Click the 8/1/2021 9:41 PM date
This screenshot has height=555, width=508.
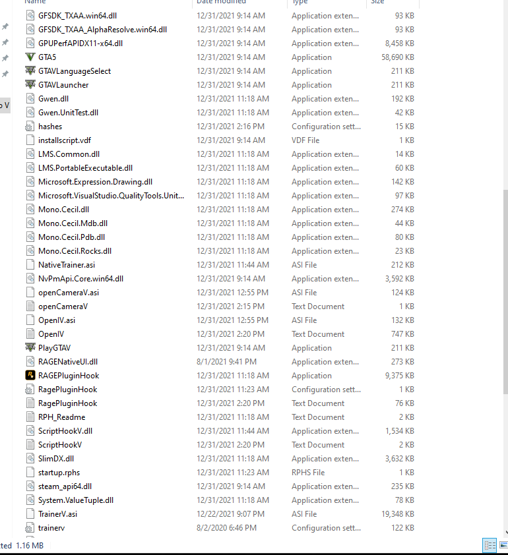(226, 362)
